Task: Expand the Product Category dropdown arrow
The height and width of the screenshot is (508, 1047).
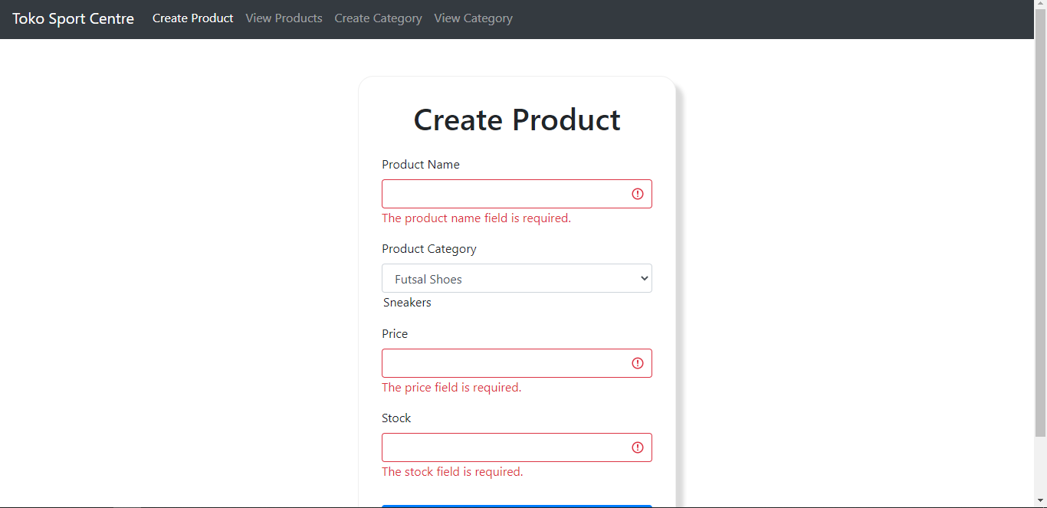Action: tap(644, 279)
